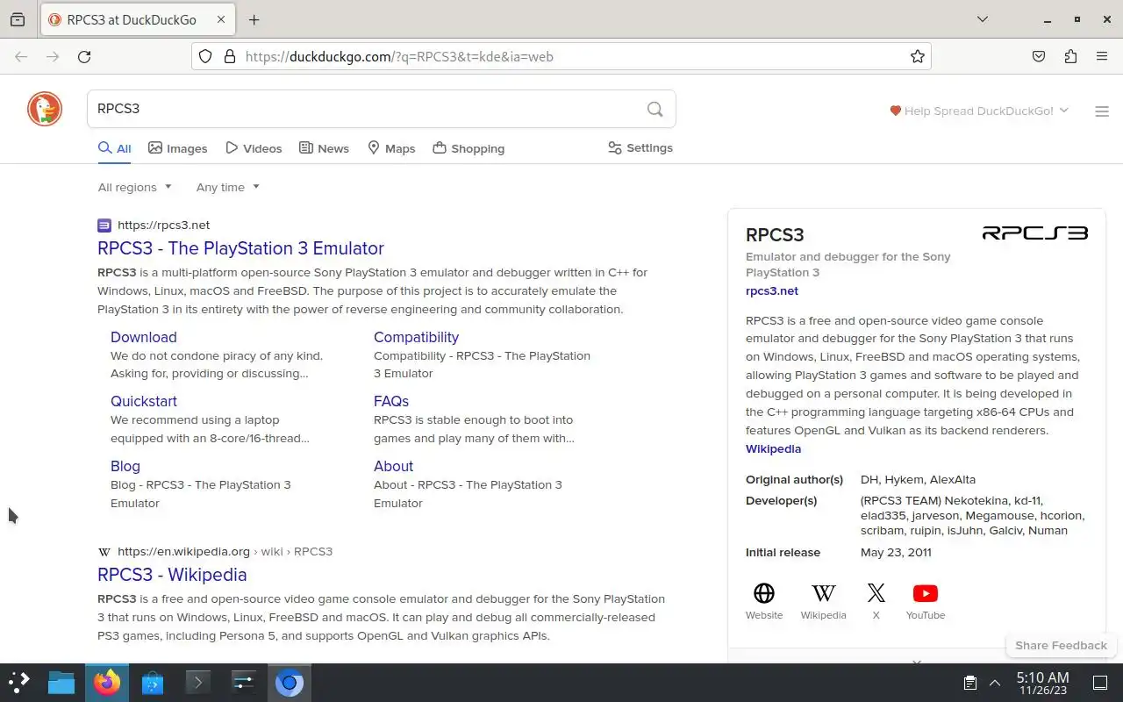Launch Dolphin file manager from taskbar

pos(61,682)
